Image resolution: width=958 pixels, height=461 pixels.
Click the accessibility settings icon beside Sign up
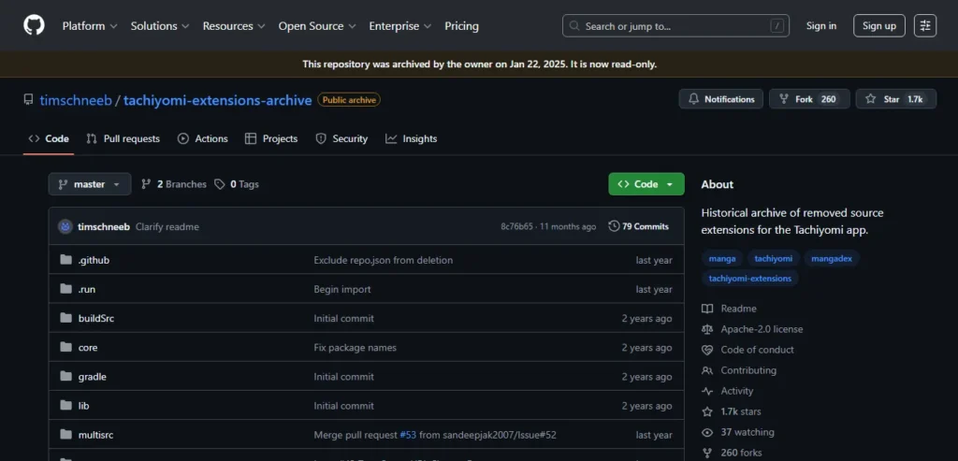[x=925, y=25]
